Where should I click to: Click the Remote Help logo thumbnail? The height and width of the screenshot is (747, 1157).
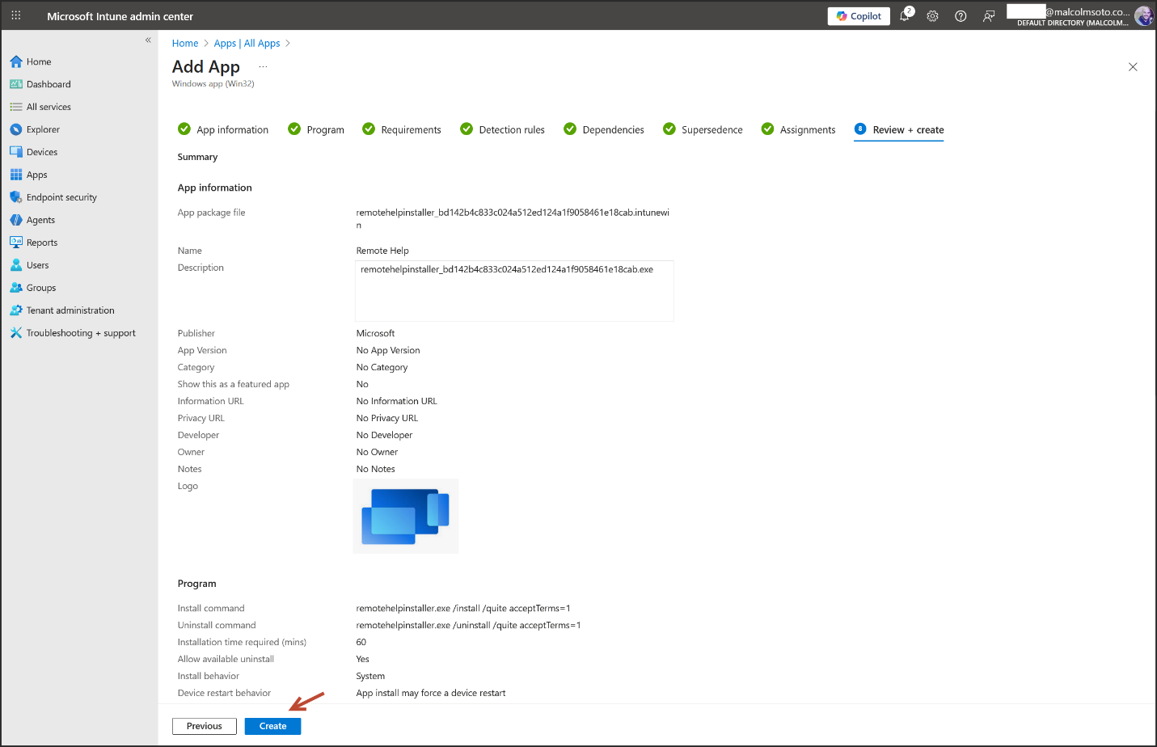pos(406,517)
